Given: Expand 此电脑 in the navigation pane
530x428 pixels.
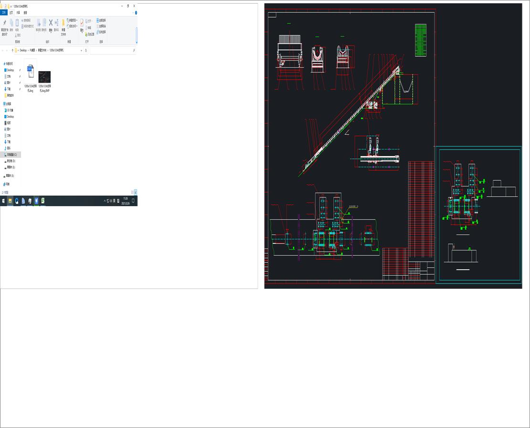Looking at the screenshot, I should point(3,104).
